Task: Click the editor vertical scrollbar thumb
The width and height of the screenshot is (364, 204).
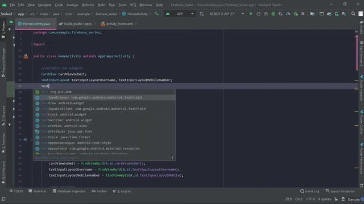Action: tap(357, 53)
